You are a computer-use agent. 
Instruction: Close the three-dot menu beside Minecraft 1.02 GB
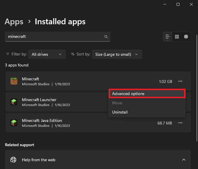180,81
